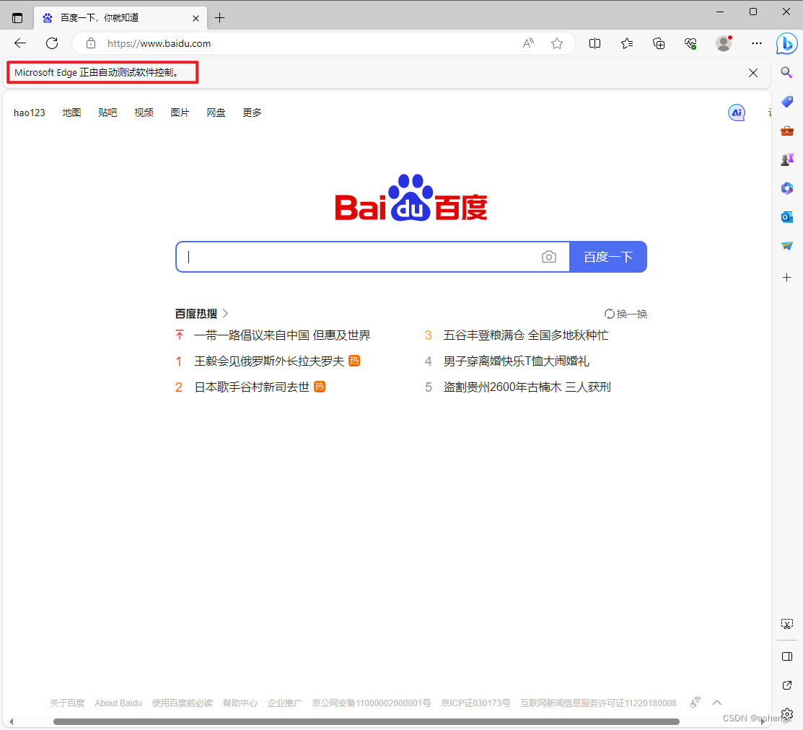Open browser essentials heart icon
803x730 pixels.
[x=690, y=43]
